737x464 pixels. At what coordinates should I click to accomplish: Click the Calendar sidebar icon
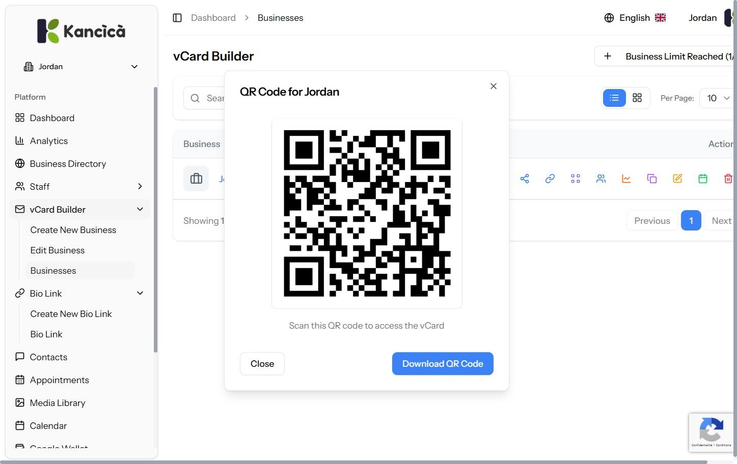20,426
